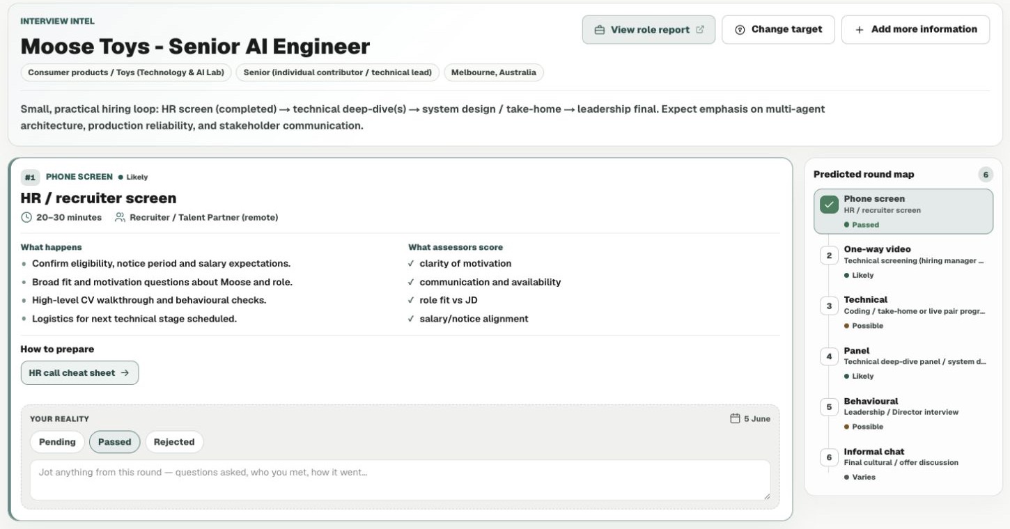Viewport: 1010px width, 529px height.
Task: Click the number 5 round badge
Action: point(829,407)
